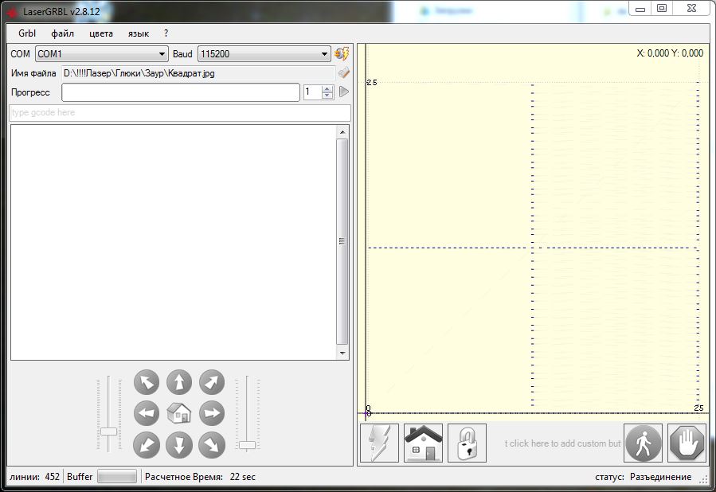The image size is (716, 492).
Task: Click the jog step slider on the right
Action: [x=247, y=444]
